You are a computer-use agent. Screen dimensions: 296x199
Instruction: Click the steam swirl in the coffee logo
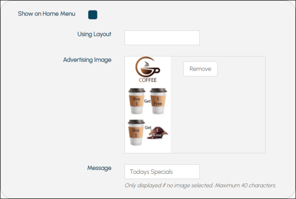147,64
